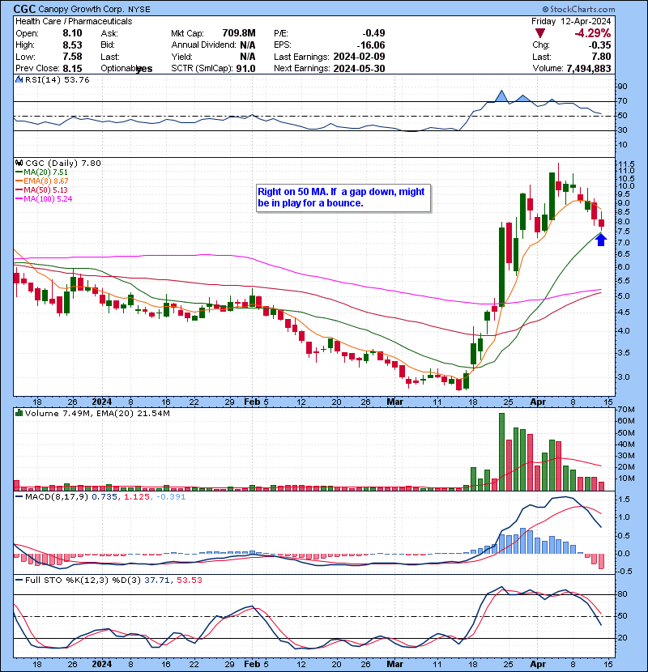Screen dimensions: 648x672
Task: Click the red down-triangle change indicator
Action: 540,33
